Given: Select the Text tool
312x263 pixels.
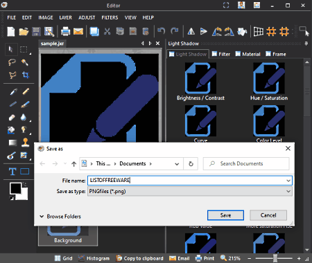Looking at the screenshot, I should (x=12, y=172).
